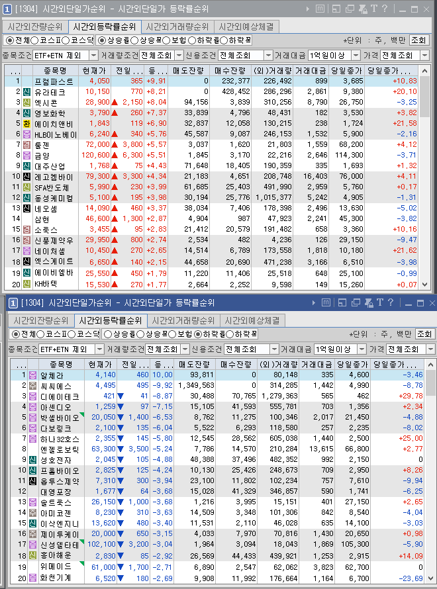The image size is (437, 589).
Task: Switch to 시간외거래량순위 tab in upper window
Action: (177, 27)
